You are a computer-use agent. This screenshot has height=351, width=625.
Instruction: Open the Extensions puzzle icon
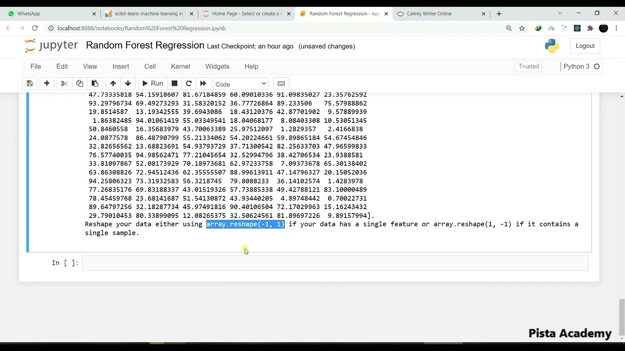590,28
